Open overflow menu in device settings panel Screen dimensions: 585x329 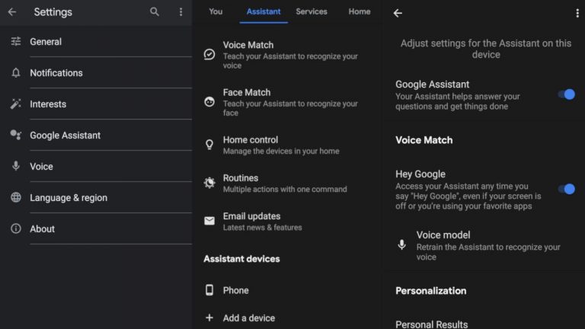(577, 13)
